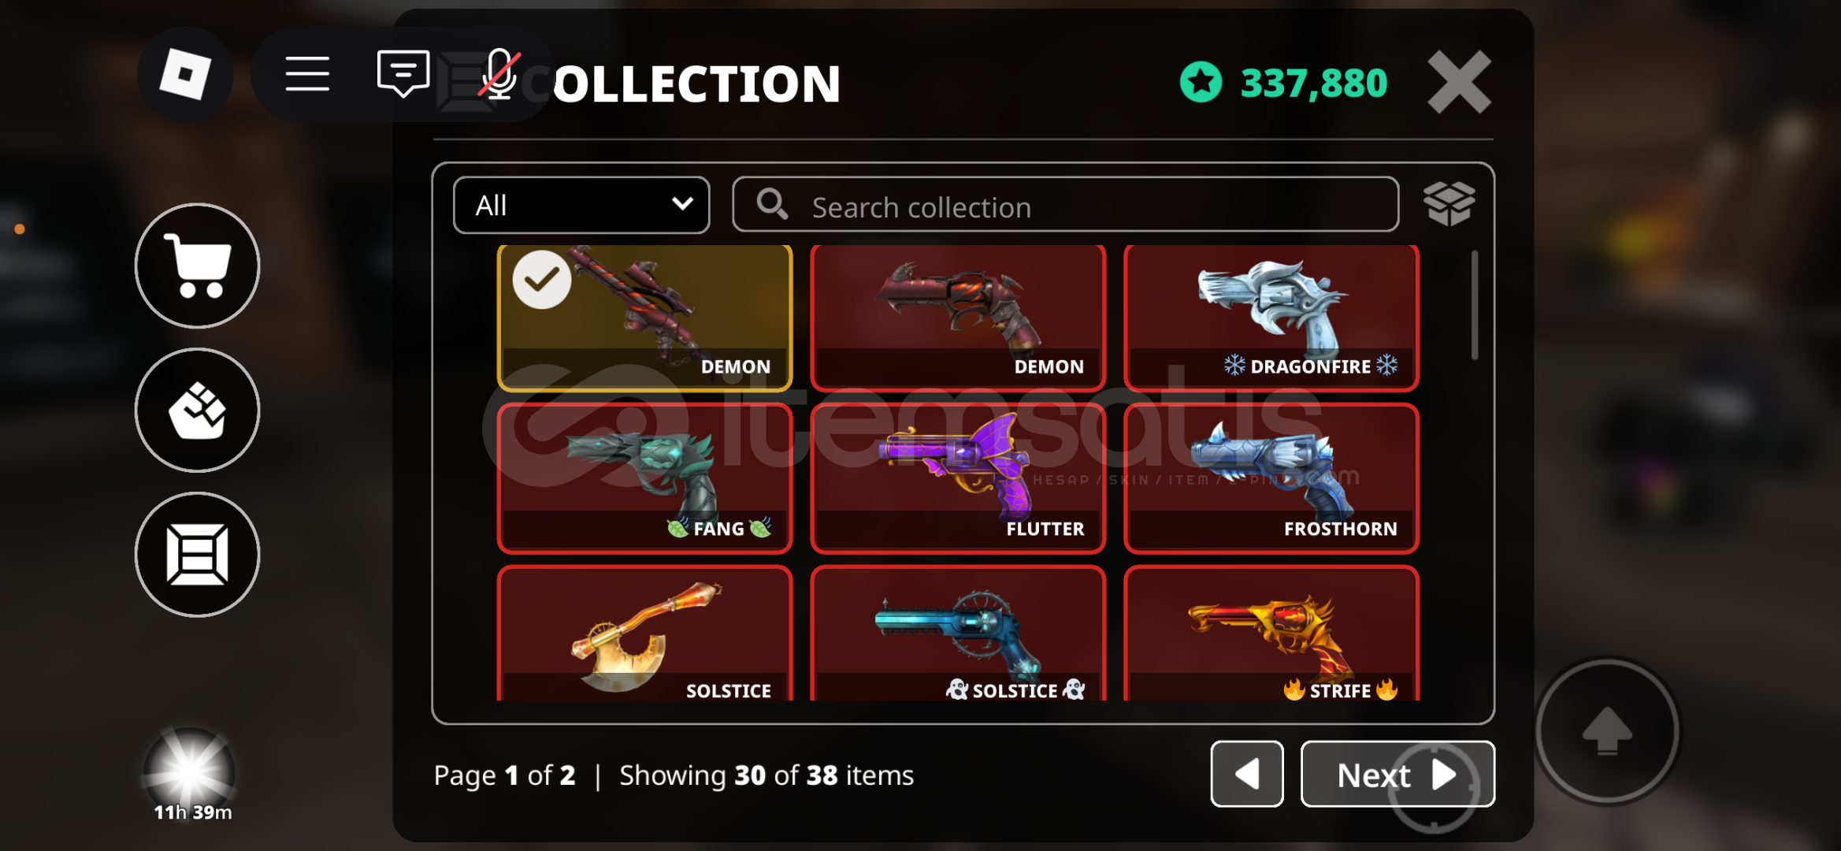Open the Roblox logo menu
Screen dimensions: 1841x851
185,74
